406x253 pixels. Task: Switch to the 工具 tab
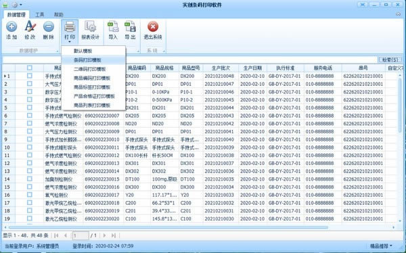[x=40, y=14]
